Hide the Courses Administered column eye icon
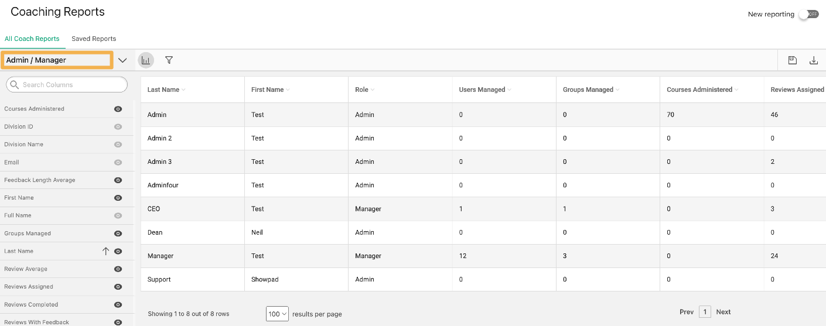 (118, 109)
